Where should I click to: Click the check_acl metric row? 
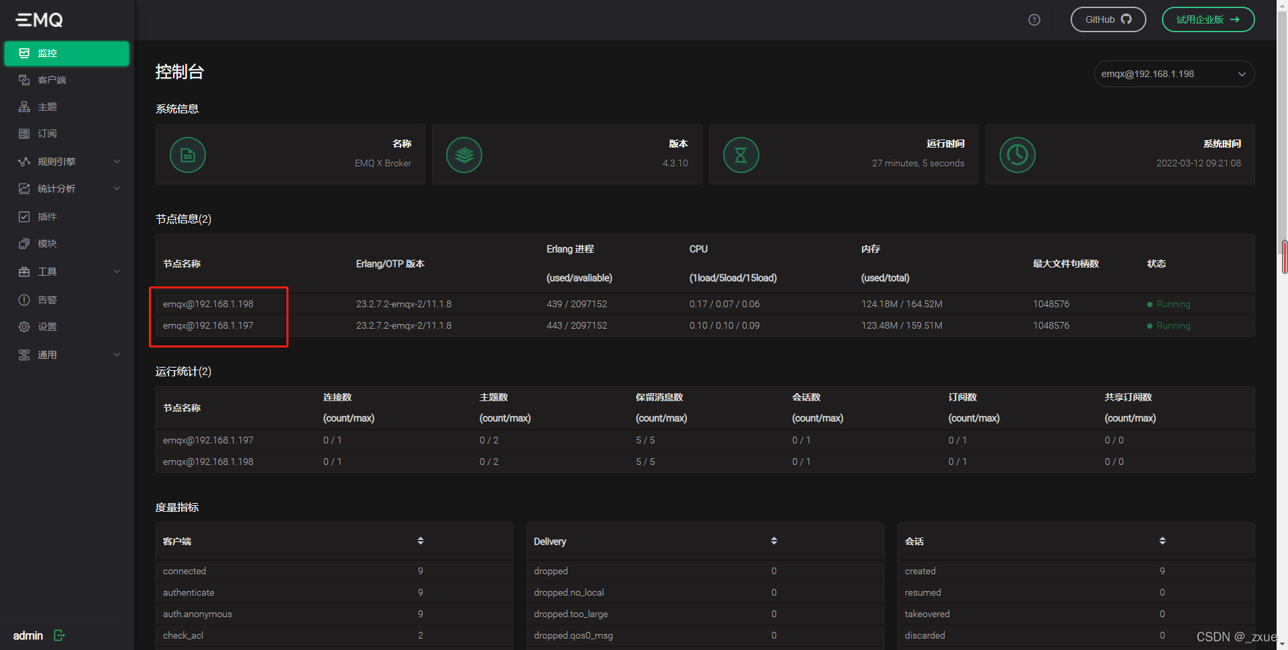(334, 635)
